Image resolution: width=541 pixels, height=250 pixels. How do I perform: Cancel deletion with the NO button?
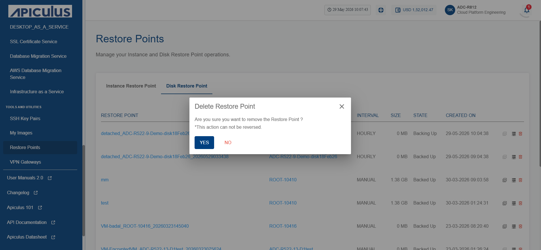pos(228,142)
